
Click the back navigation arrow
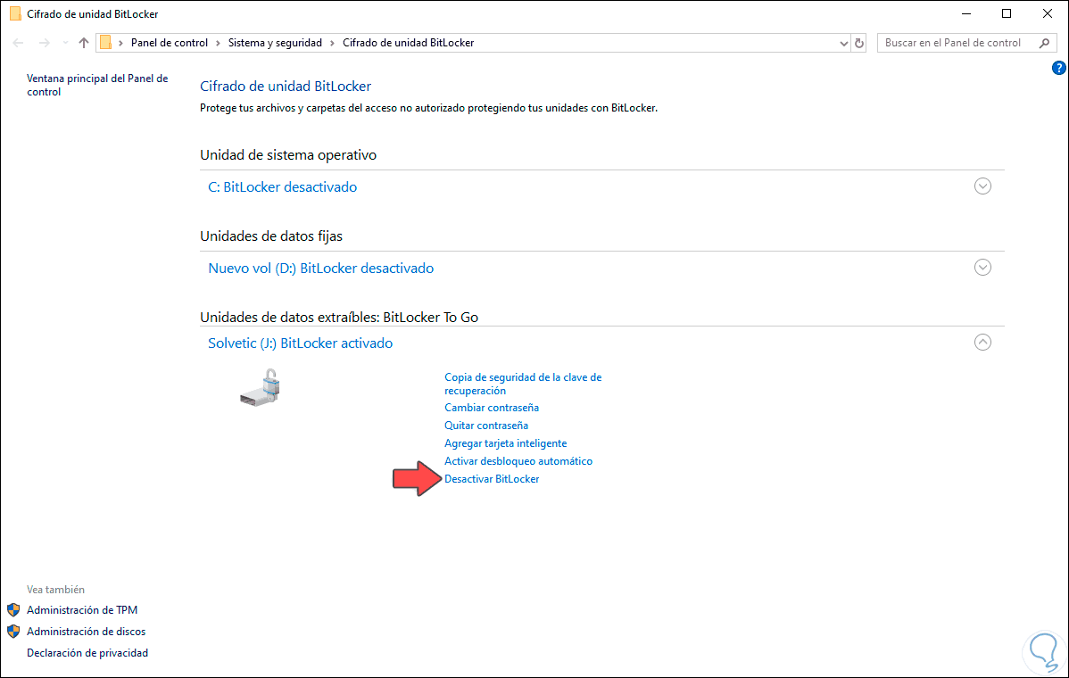point(19,43)
